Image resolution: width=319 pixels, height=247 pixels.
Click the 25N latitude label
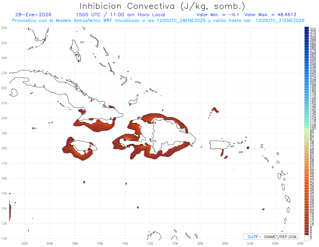click(4, 43)
